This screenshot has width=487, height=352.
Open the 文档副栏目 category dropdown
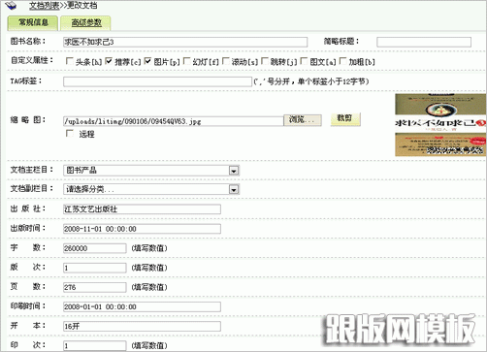151,189
